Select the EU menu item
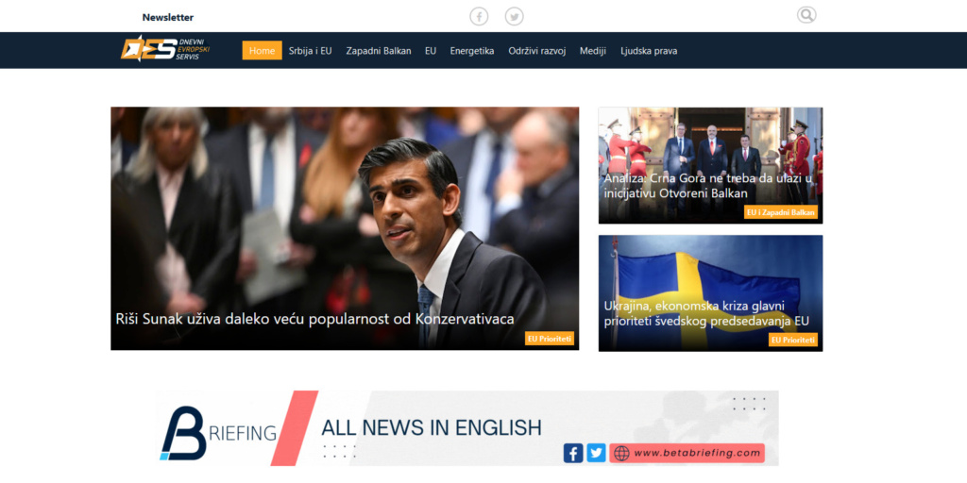 click(431, 51)
